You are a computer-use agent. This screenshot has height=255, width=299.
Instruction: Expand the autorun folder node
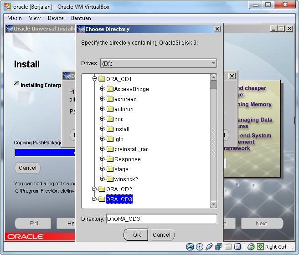(103, 108)
